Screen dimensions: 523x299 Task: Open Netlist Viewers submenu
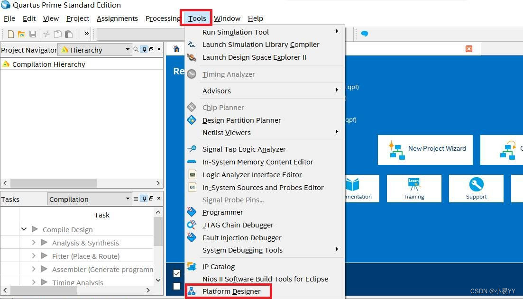click(265, 132)
